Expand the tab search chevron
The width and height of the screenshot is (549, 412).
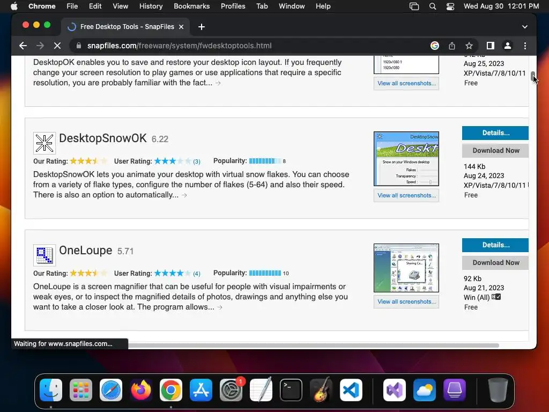524,27
